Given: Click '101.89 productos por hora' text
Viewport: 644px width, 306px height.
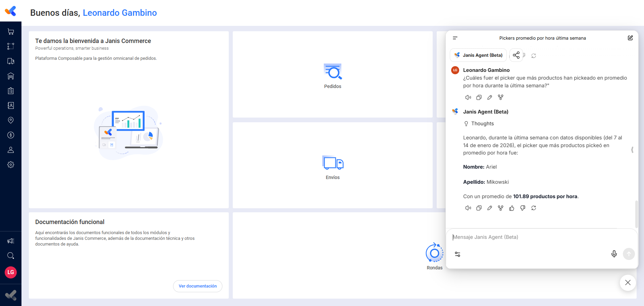Looking at the screenshot, I should 545,196.
